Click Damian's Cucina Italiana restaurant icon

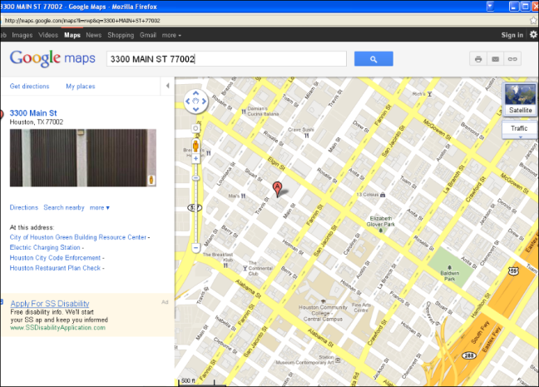pyautogui.click(x=244, y=112)
